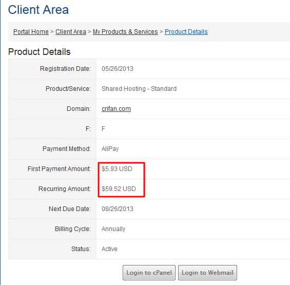The image size is (290, 285).
Task: Click the Shared Hosting - Standard text
Action: tap(139, 89)
